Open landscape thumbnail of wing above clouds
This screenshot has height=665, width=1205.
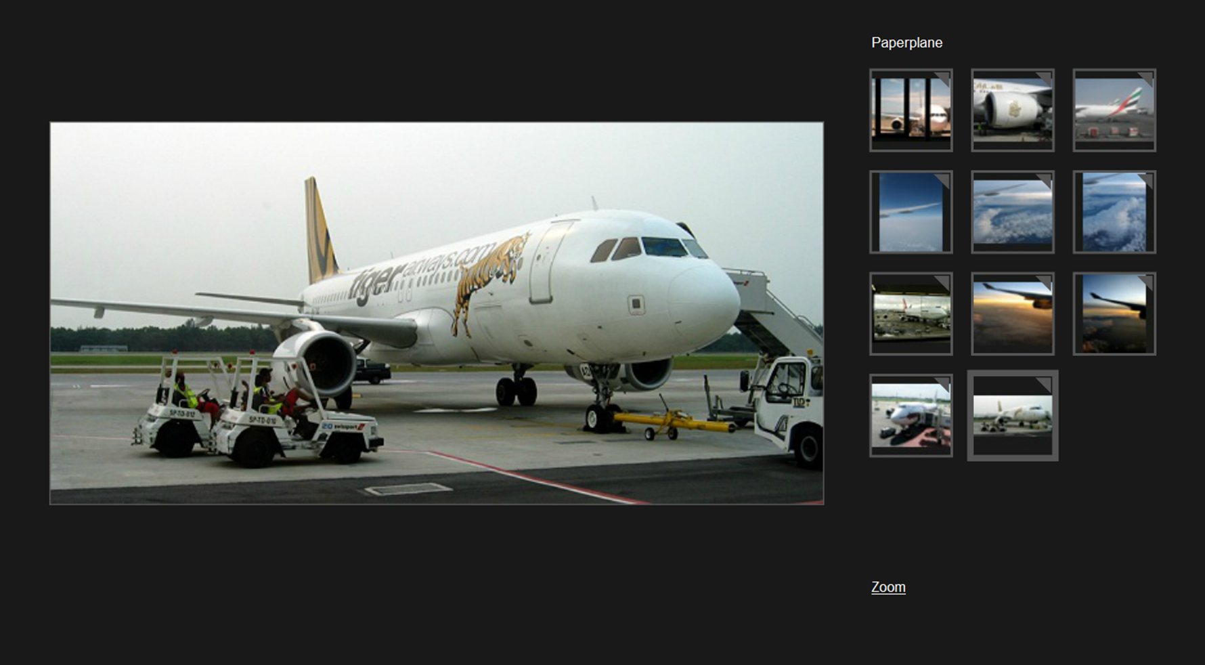coord(1013,212)
